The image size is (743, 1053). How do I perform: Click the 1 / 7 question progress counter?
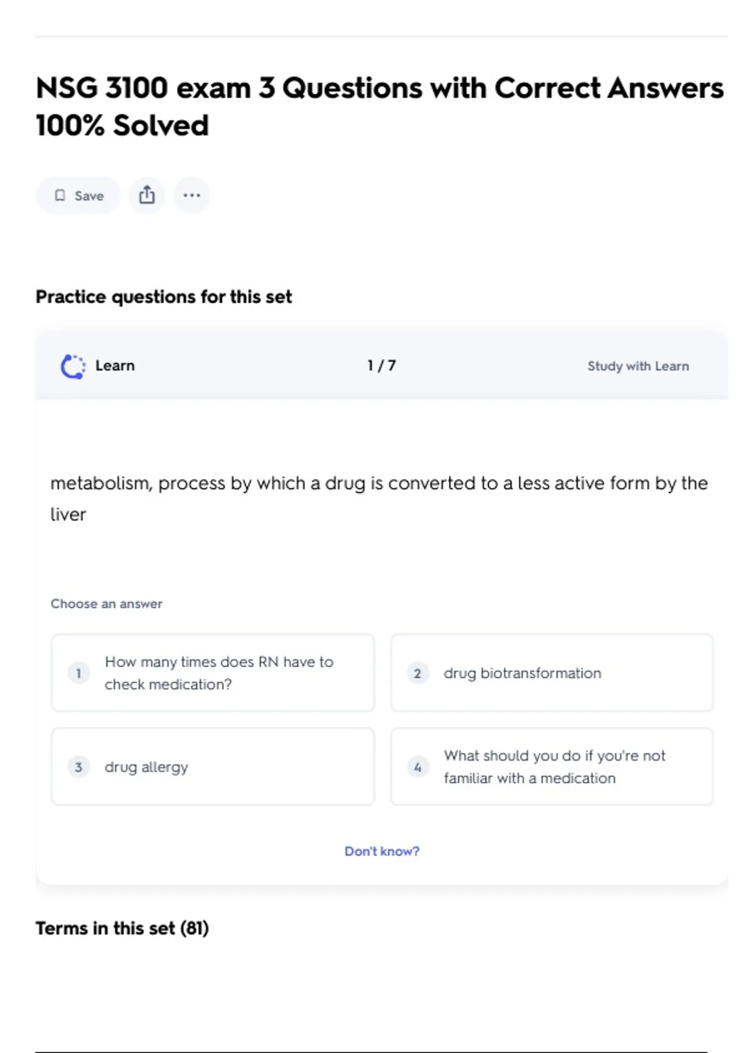click(381, 365)
